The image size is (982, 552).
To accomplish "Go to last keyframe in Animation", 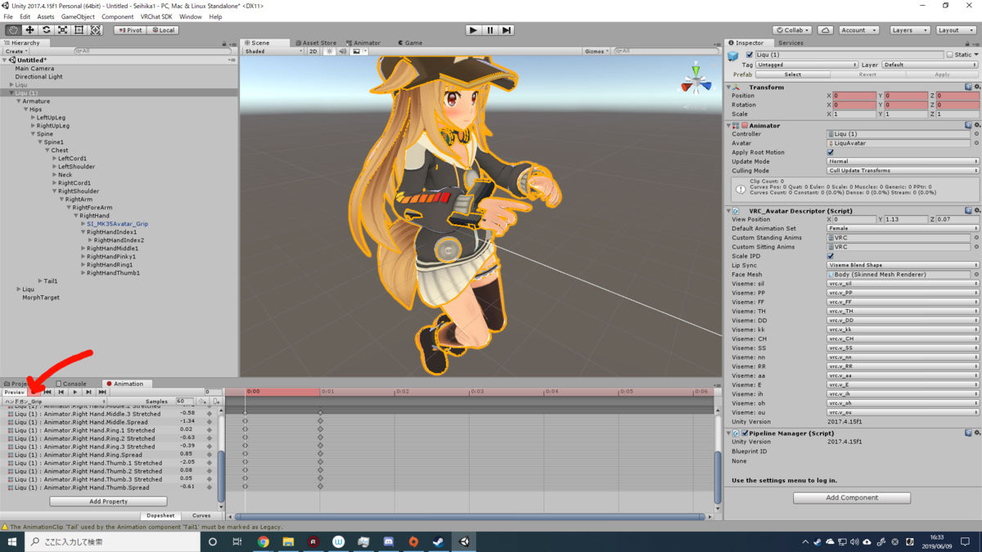I will 102,393.
